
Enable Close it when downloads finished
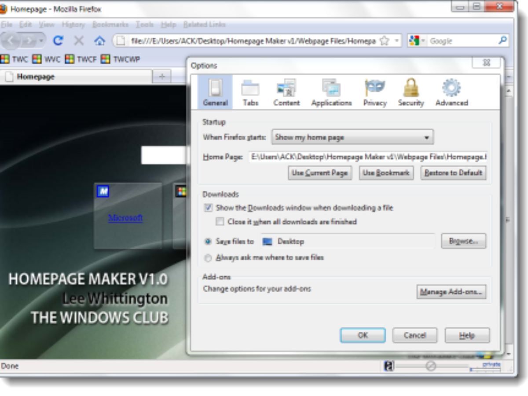220,222
